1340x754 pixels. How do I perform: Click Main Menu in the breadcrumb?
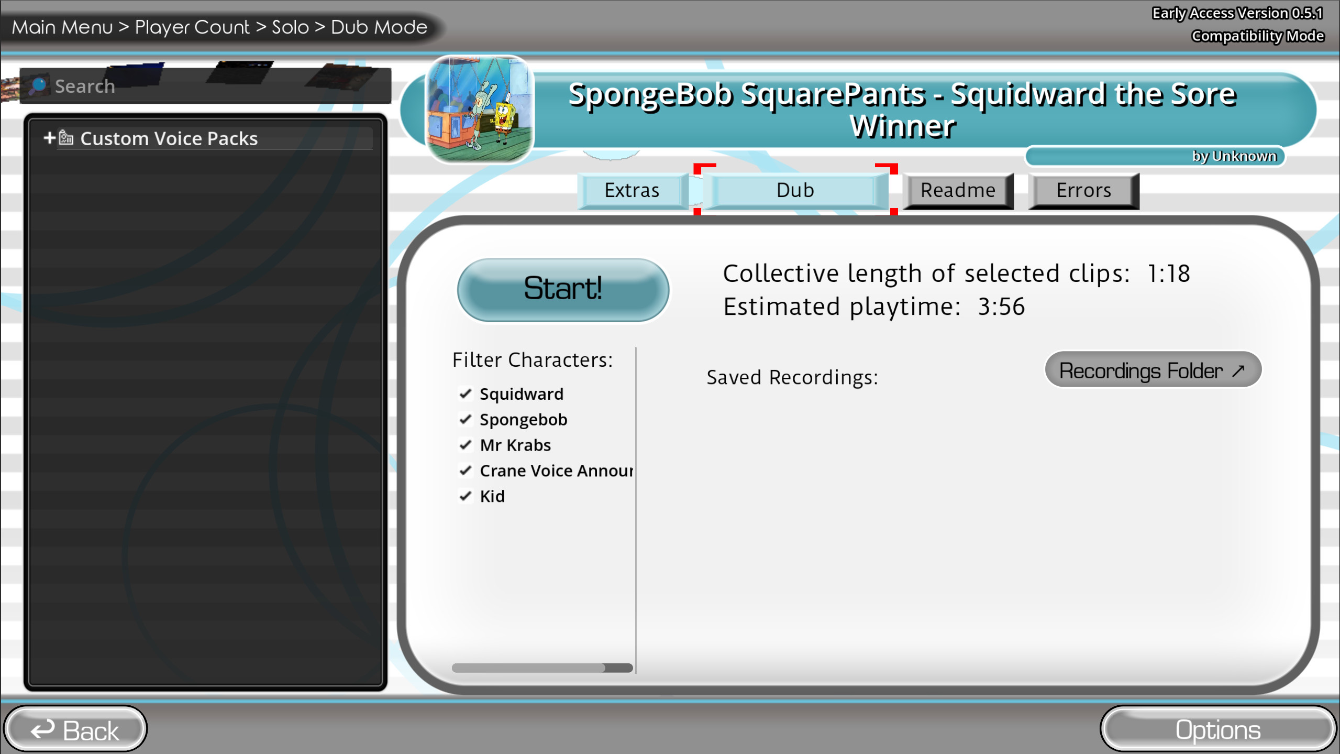tap(62, 27)
